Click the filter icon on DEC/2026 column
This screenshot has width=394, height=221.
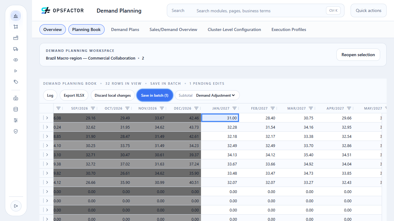196,108
